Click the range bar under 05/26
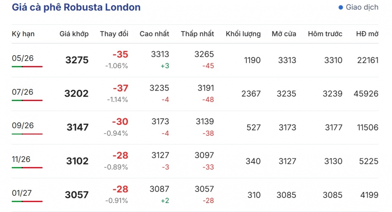The width and height of the screenshot is (392, 212). [27, 67]
